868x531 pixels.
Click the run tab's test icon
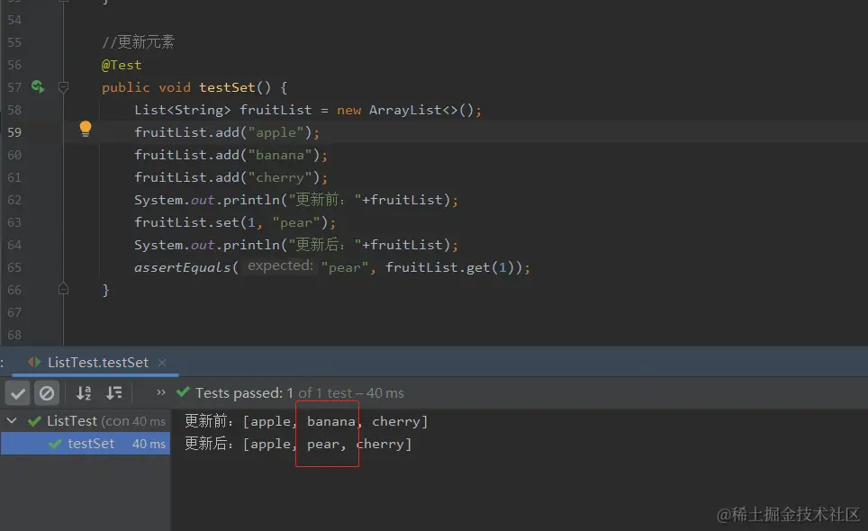coord(34,363)
